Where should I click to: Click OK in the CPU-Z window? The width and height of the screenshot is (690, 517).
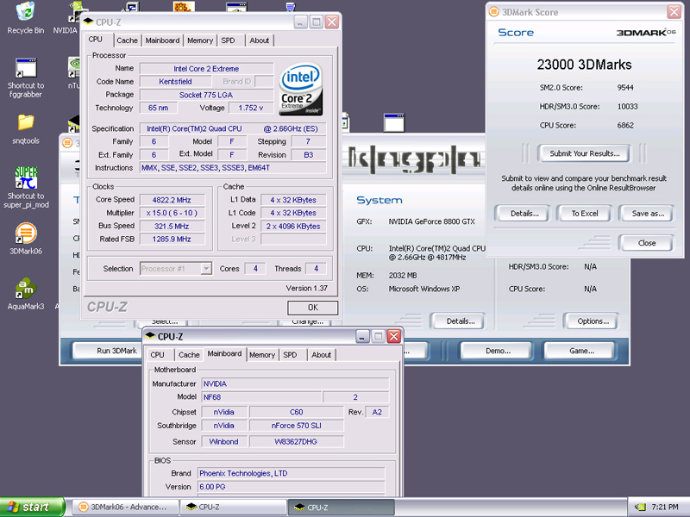pos(312,307)
